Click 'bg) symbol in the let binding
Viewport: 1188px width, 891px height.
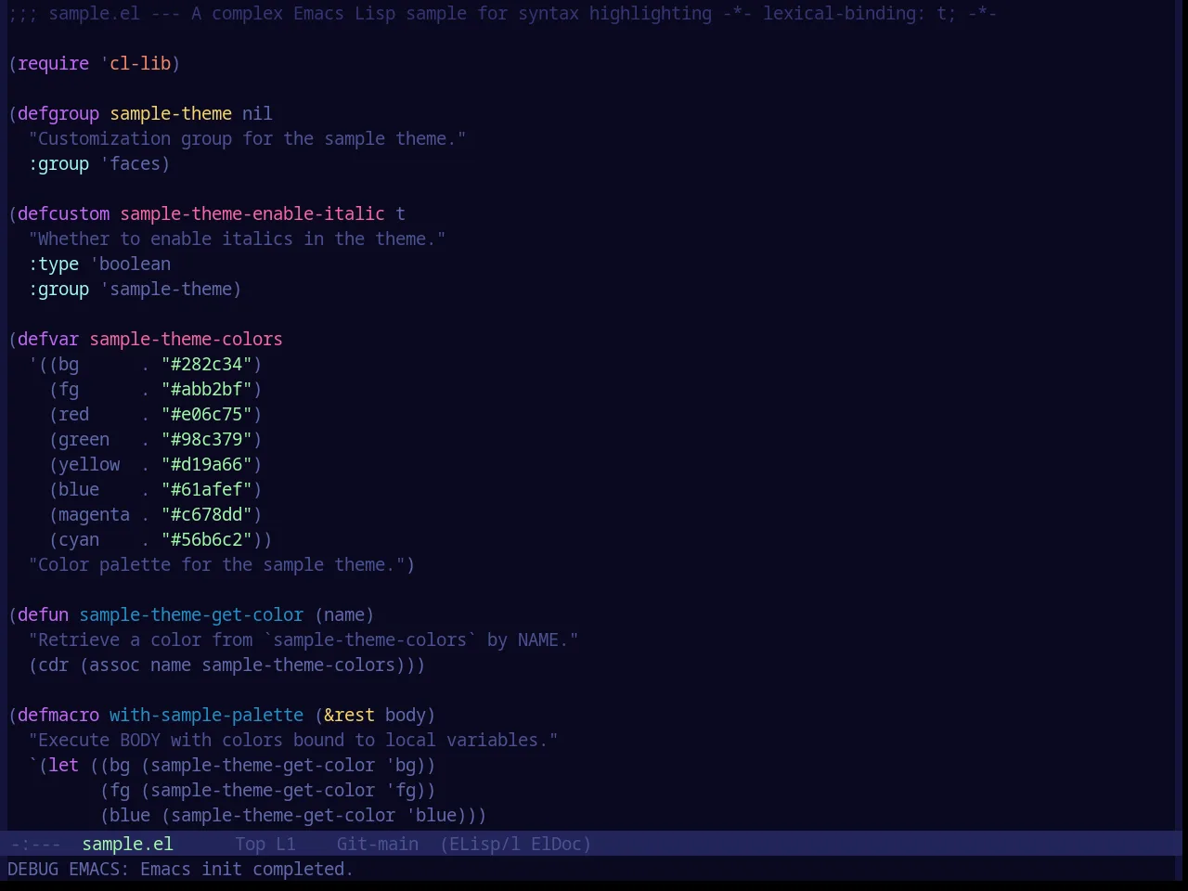[406, 765]
